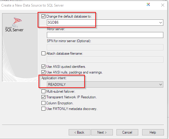Enable Attach database filename checkbox
The height and width of the screenshot is (139, 169).
(43, 54)
